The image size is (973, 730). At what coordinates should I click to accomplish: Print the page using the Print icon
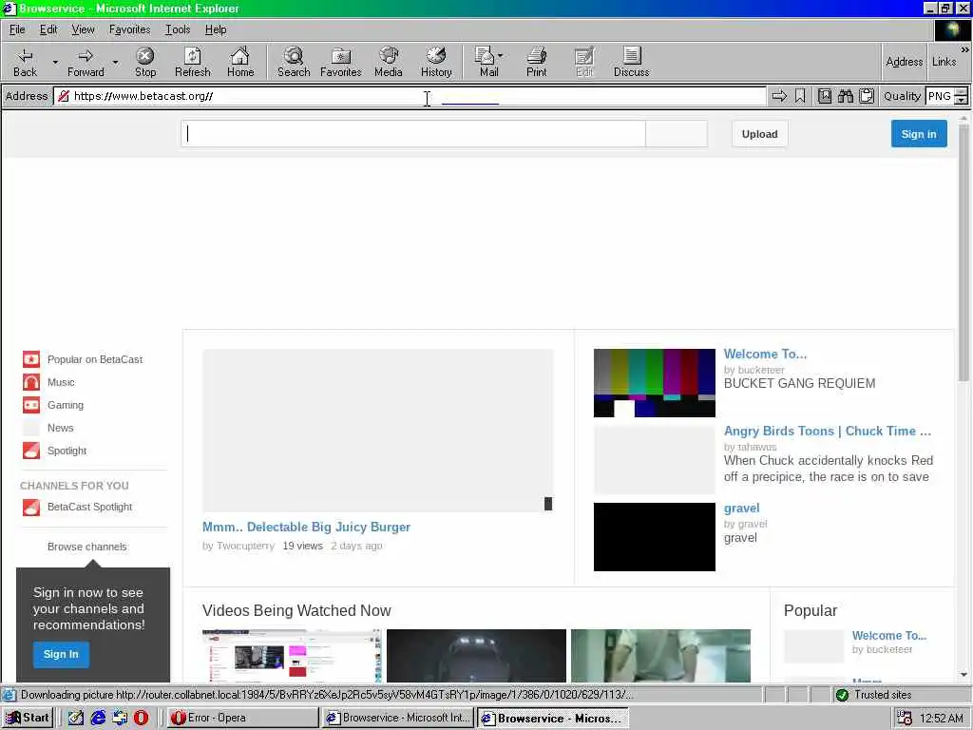click(x=537, y=62)
